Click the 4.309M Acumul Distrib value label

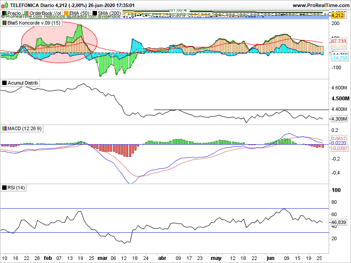(x=339, y=119)
